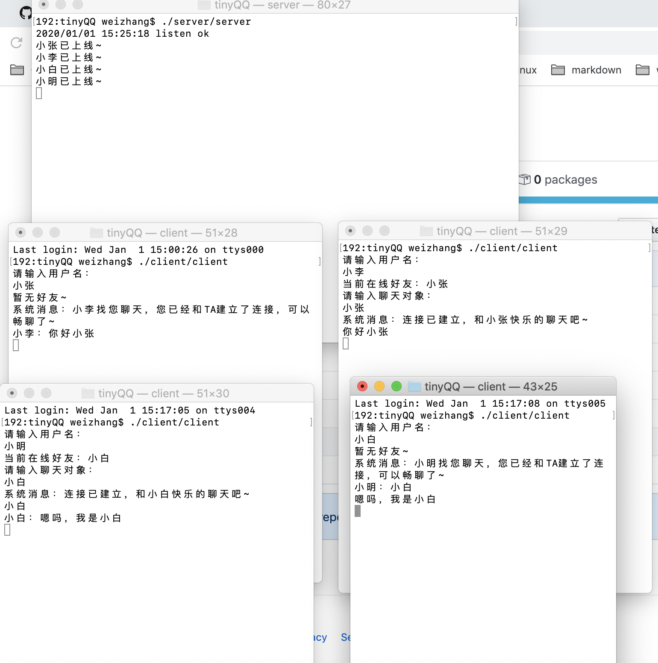Click the 'tinyQQ — server — 80×27' title
The width and height of the screenshot is (658, 663).
(282, 5)
